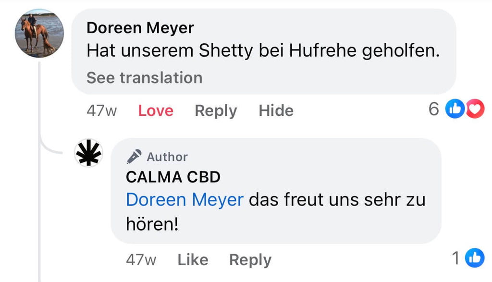Click See translation under the comment
The height and width of the screenshot is (282, 492).
pyautogui.click(x=144, y=78)
